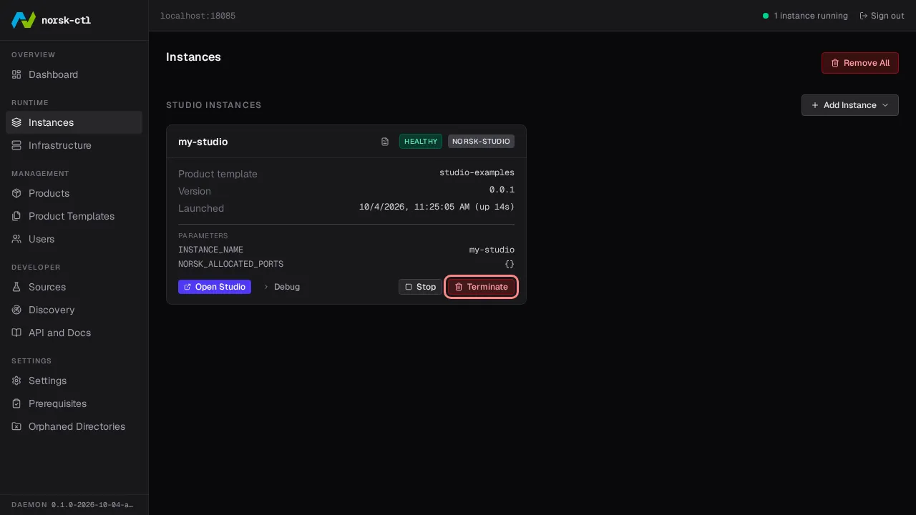Viewport: 916px width, 515px height.
Task: Click the Discovery radar icon
Action: pyautogui.click(x=16, y=310)
